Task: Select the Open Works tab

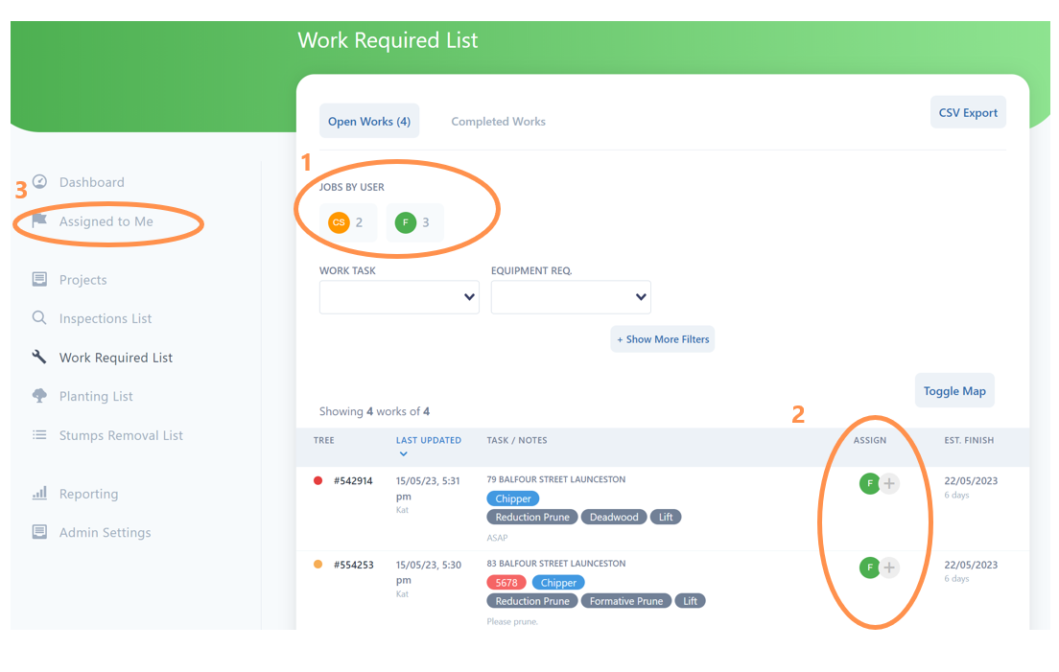Action: [369, 120]
